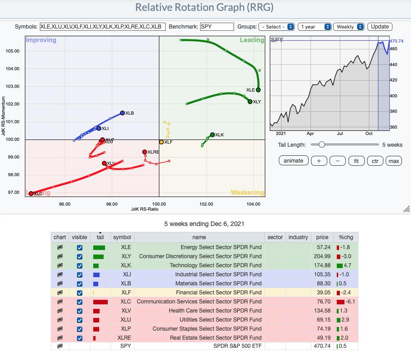411x351 pixels.
Task: Open the chart icon for XLE row
Action: 60,247
